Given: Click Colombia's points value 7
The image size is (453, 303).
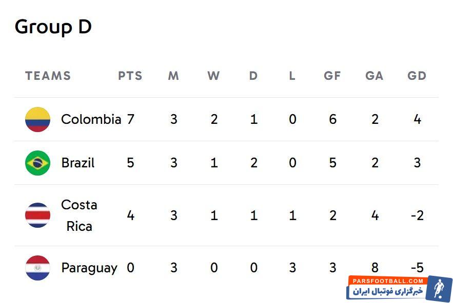Looking at the screenshot, I should [x=130, y=120].
